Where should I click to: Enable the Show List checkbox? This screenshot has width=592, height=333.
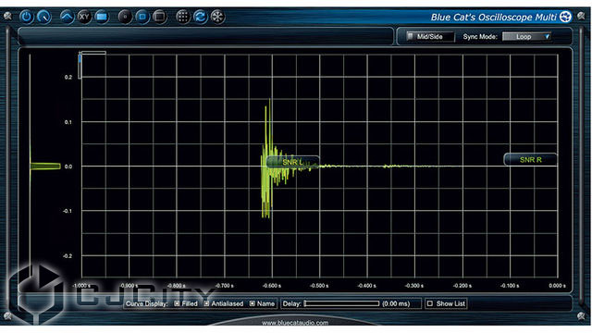429,303
